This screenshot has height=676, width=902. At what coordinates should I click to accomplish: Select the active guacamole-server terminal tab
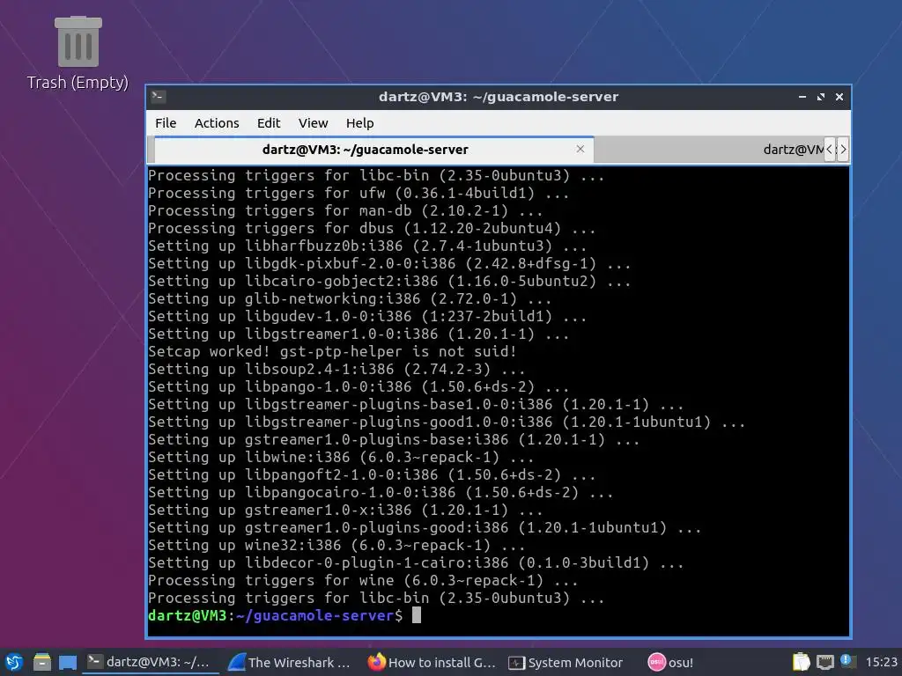[373, 150]
